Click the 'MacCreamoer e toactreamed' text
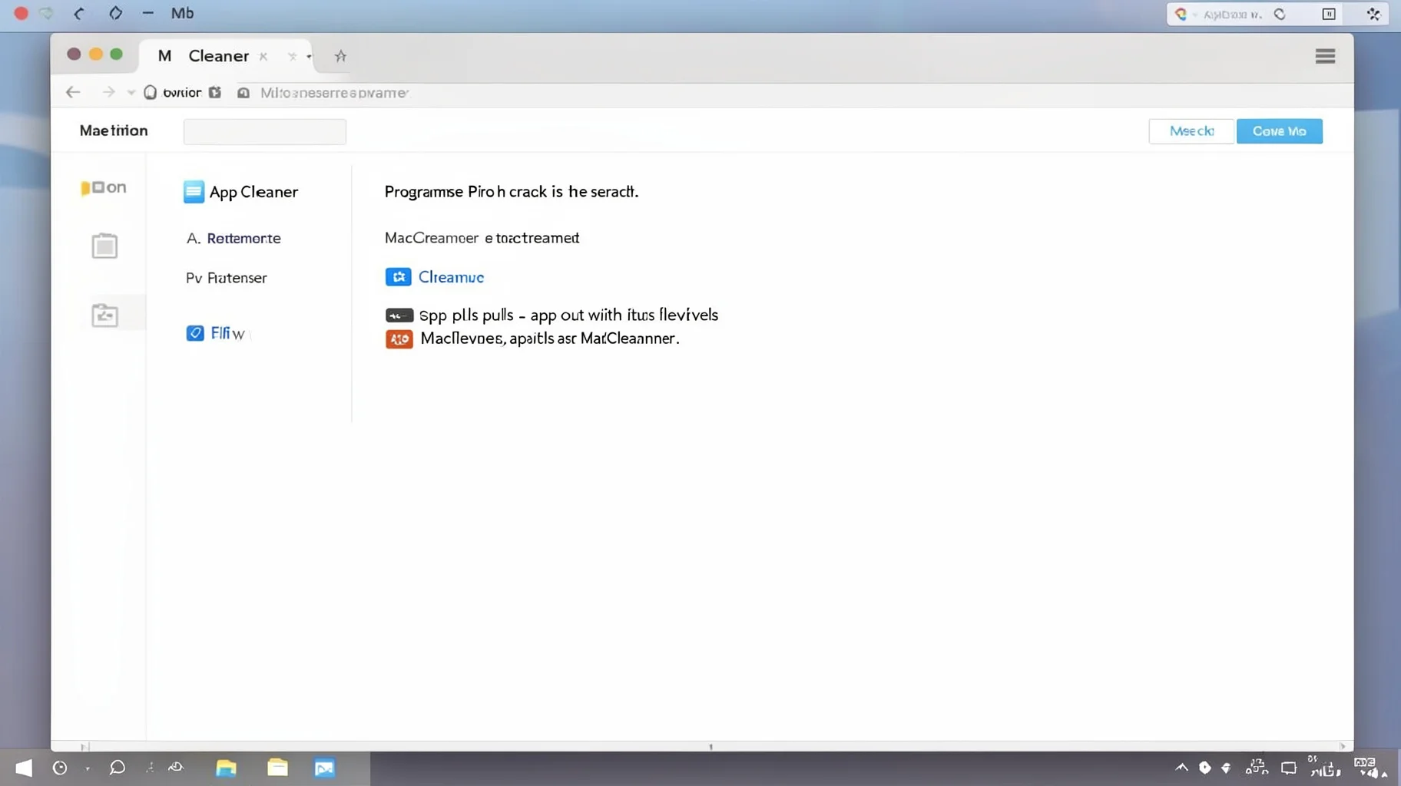This screenshot has width=1401, height=786. pos(482,238)
